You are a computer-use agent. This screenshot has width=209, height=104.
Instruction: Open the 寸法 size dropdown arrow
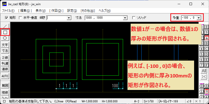click(125, 18)
